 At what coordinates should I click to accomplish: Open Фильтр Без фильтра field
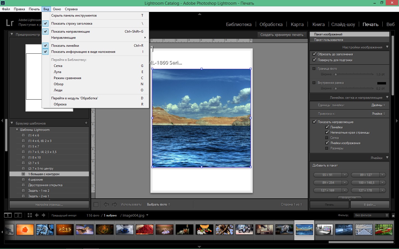pos(371,215)
